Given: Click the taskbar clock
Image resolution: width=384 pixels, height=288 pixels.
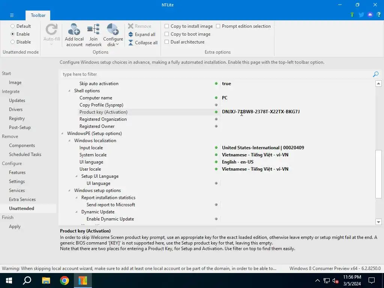Looking at the screenshot, I should (x=352, y=280).
